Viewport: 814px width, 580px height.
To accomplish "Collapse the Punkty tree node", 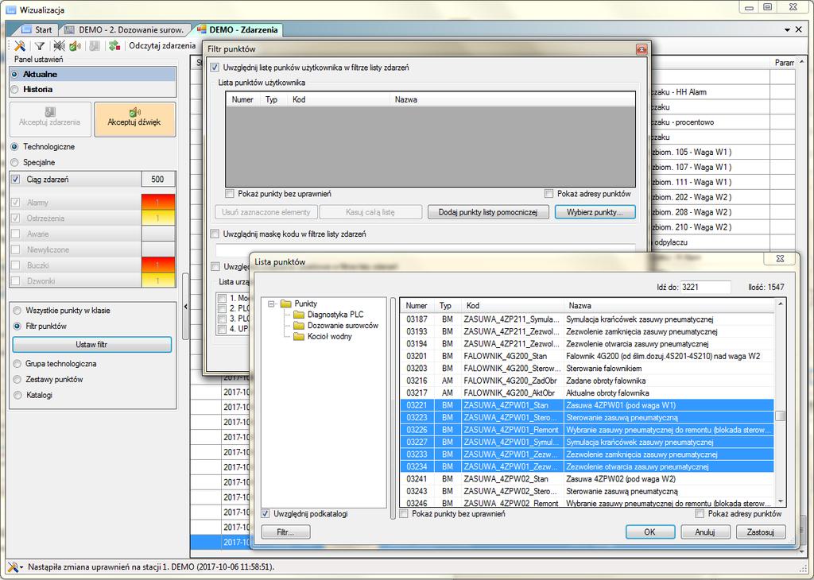I will click(x=271, y=304).
